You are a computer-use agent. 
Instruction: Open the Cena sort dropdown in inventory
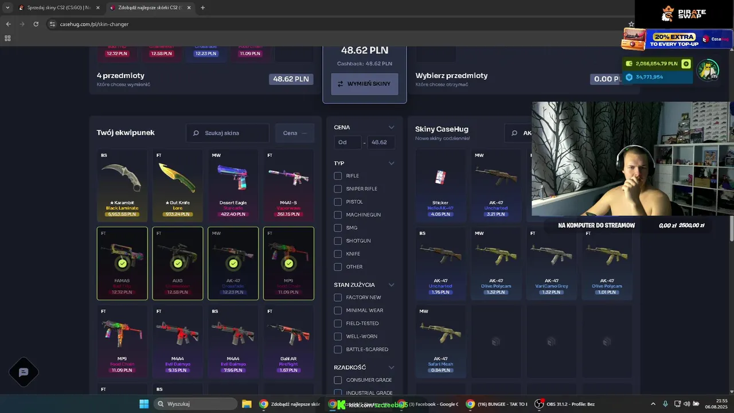[x=295, y=133]
